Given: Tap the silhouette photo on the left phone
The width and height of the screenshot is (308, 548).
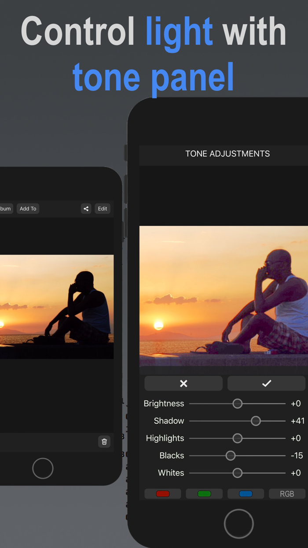Looking at the screenshot, I should (57, 307).
